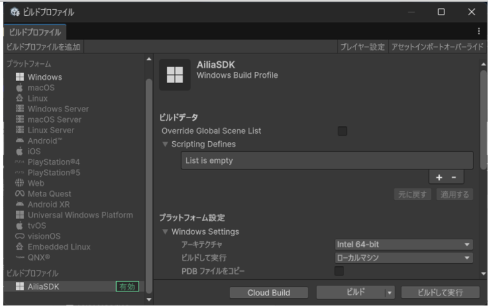Pick the Web globe platform icon
488x306 pixels.
click(20, 183)
